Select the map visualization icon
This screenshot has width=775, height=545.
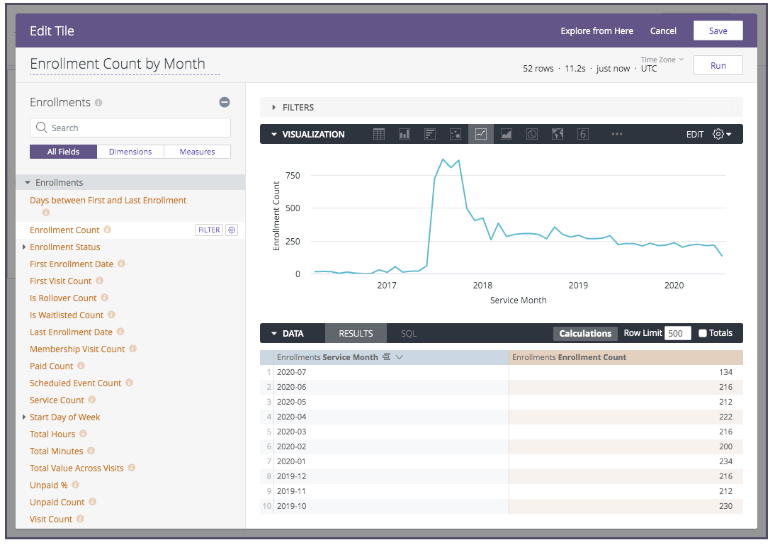click(x=558, y=134)
